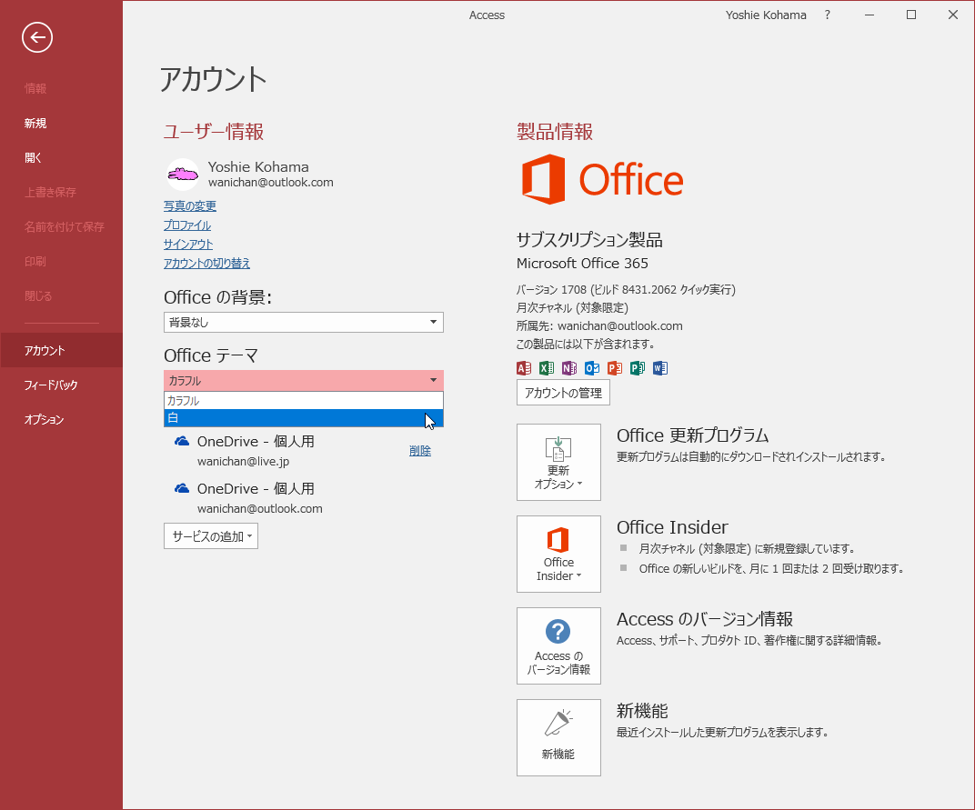Open the Office Insider dropdown button
The image size is (975, 810).
click(x=558, y=554)
